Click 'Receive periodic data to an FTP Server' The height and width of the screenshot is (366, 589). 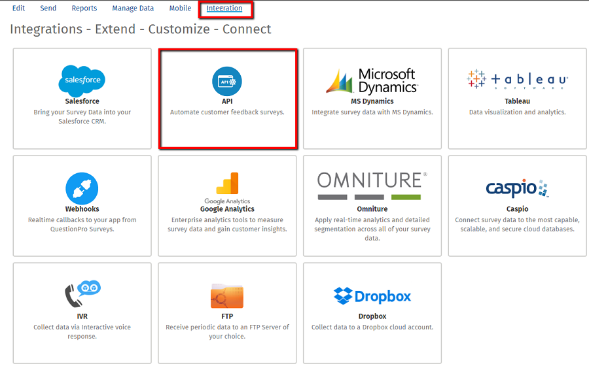[227, 331]
